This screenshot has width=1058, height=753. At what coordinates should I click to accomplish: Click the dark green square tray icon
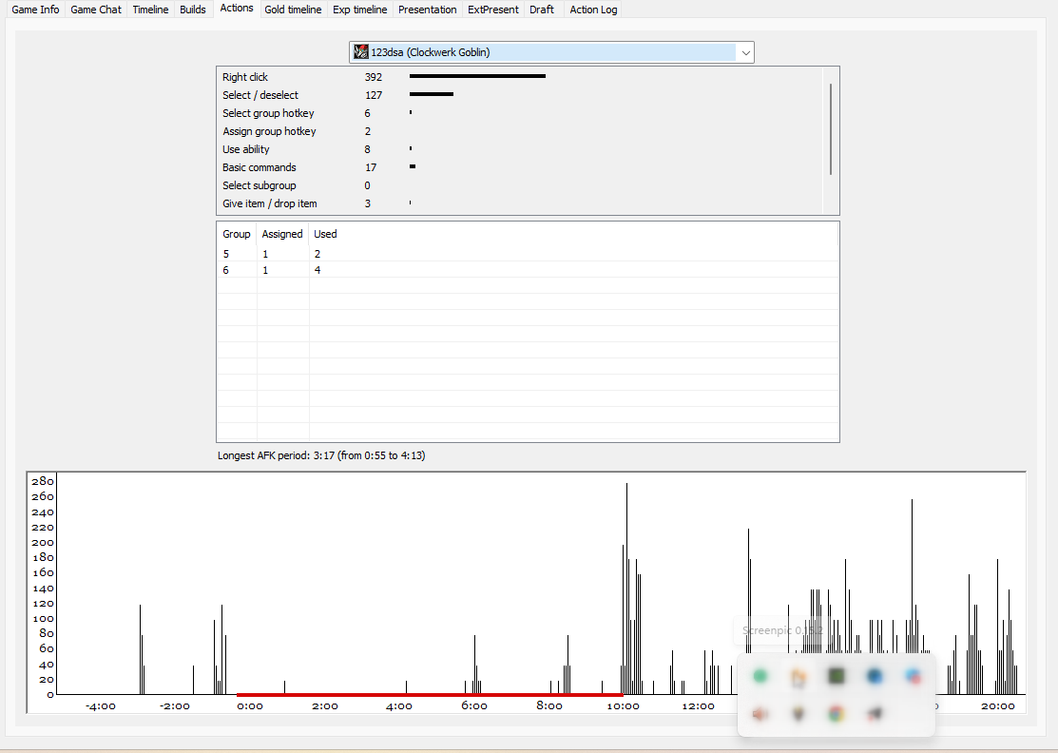click(x=836, y=675)
